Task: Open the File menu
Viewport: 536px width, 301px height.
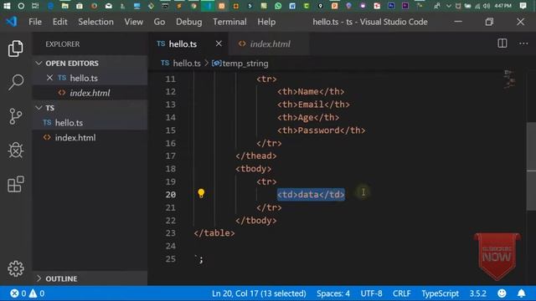Action: click(35, 22)
